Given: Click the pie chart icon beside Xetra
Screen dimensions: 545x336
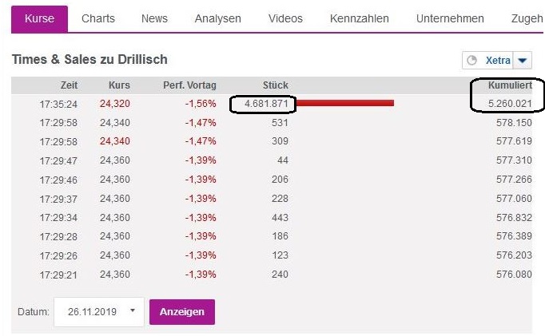Looking at the screenshot, I should pyautogui.click(x=471, y=61).
